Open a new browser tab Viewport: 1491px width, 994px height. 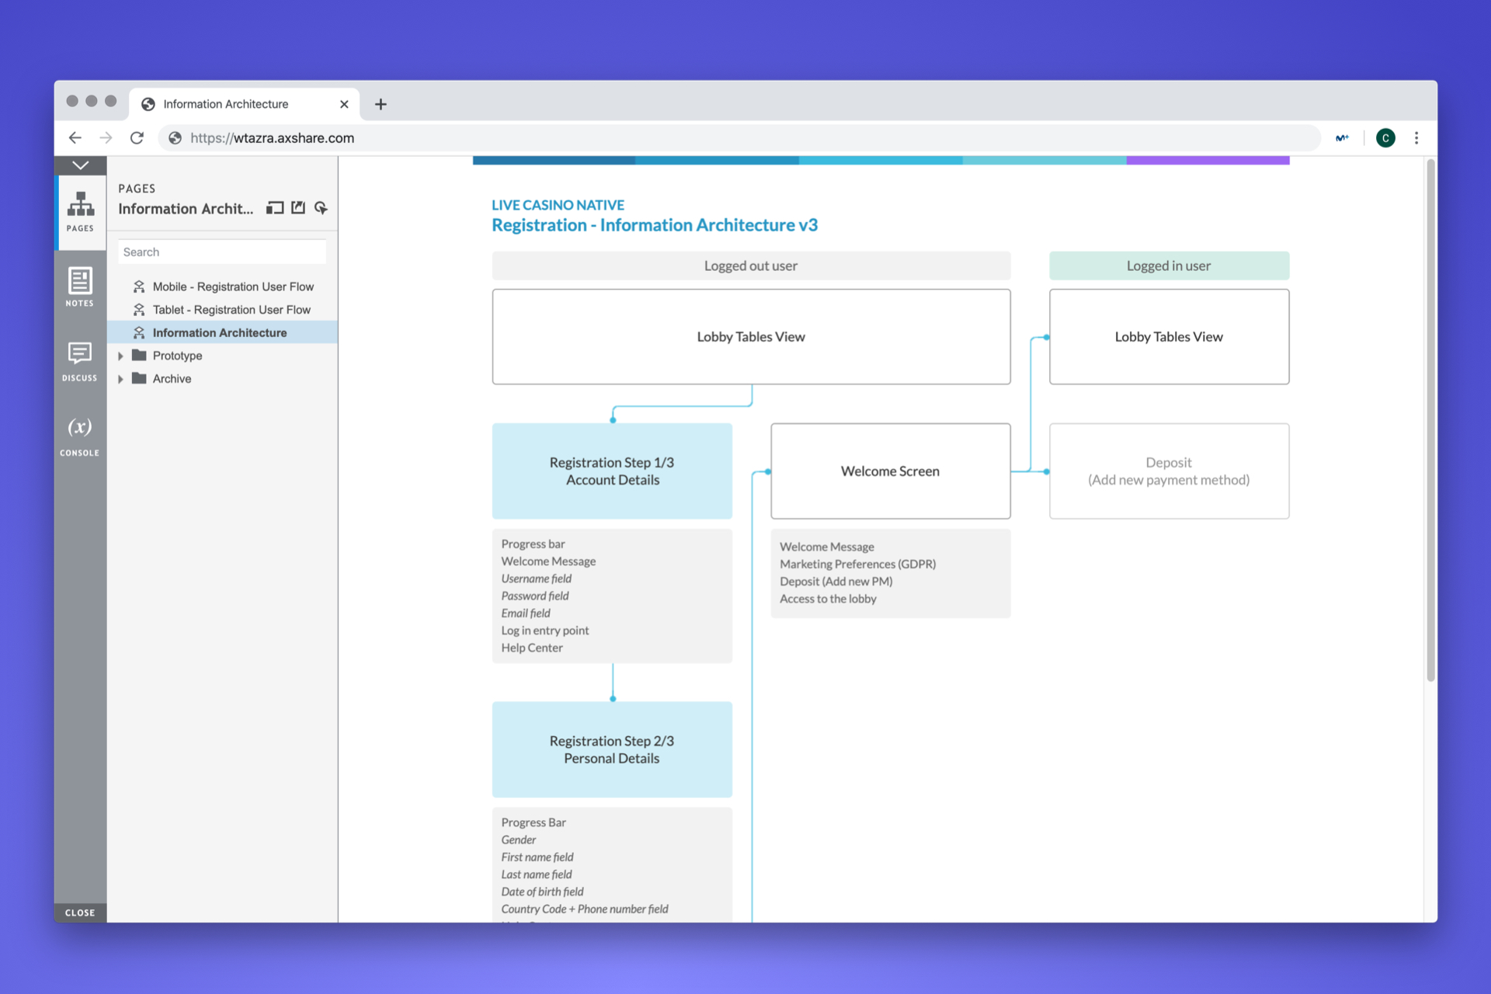[x=381, y=103]
